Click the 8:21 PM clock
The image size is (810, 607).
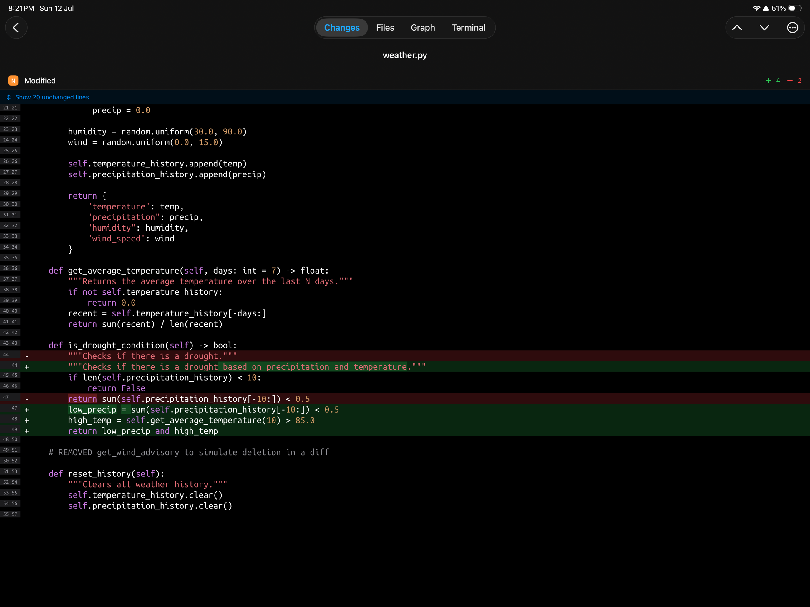[21, 8]
